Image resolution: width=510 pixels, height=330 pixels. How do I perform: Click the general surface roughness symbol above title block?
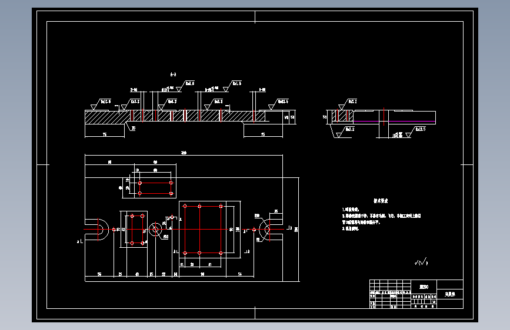point(422,262)
